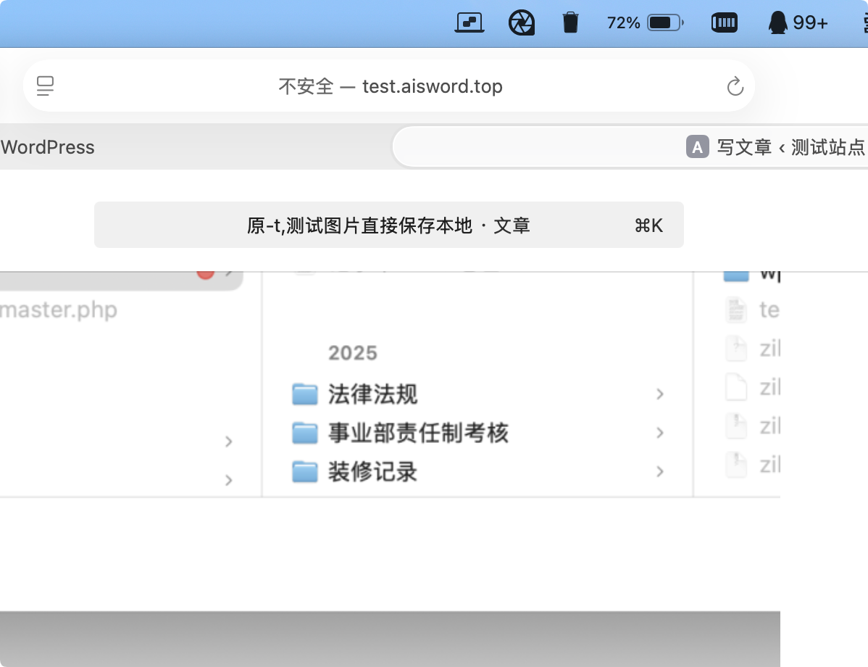Select the 法律法规 folder name

click(372, 394)
